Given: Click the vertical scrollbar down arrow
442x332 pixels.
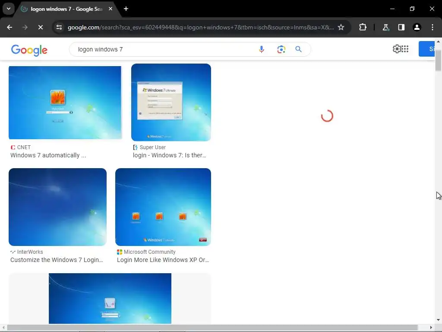Looking at the screenshot, I should tap(439, 320).
